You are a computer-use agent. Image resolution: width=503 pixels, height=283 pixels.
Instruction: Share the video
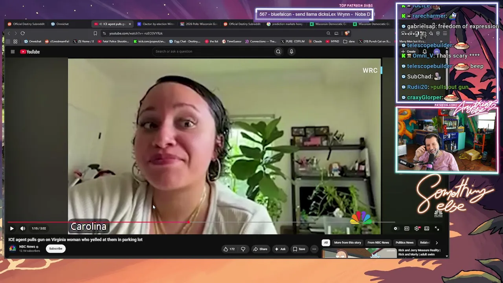[x=260, y=249]
